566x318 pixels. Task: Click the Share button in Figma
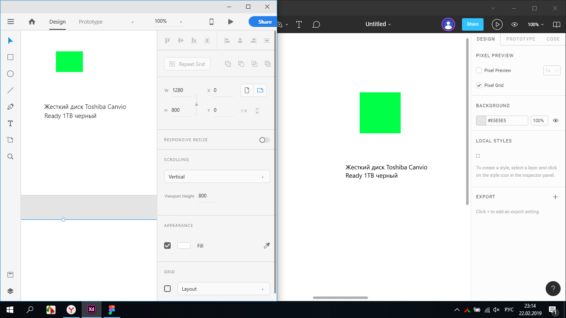pyautogui.click(x=473, y=24)
